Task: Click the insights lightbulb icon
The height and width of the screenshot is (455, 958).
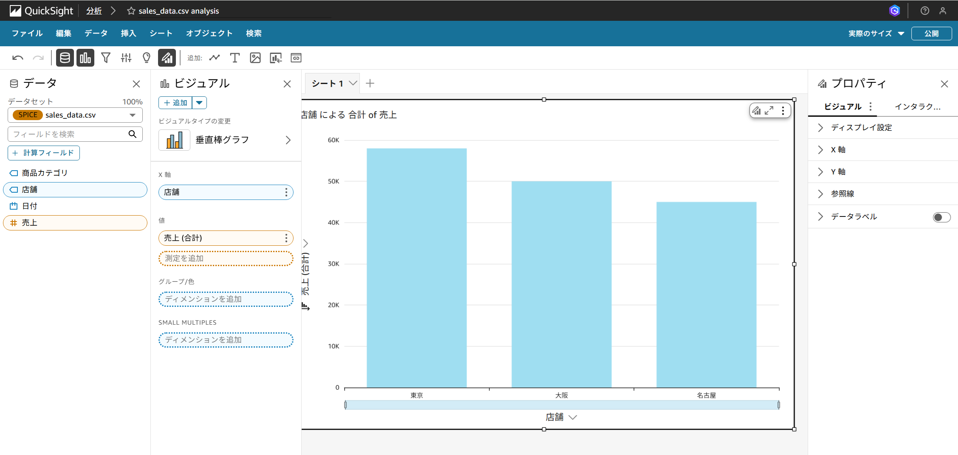Action: pos(147,58)
